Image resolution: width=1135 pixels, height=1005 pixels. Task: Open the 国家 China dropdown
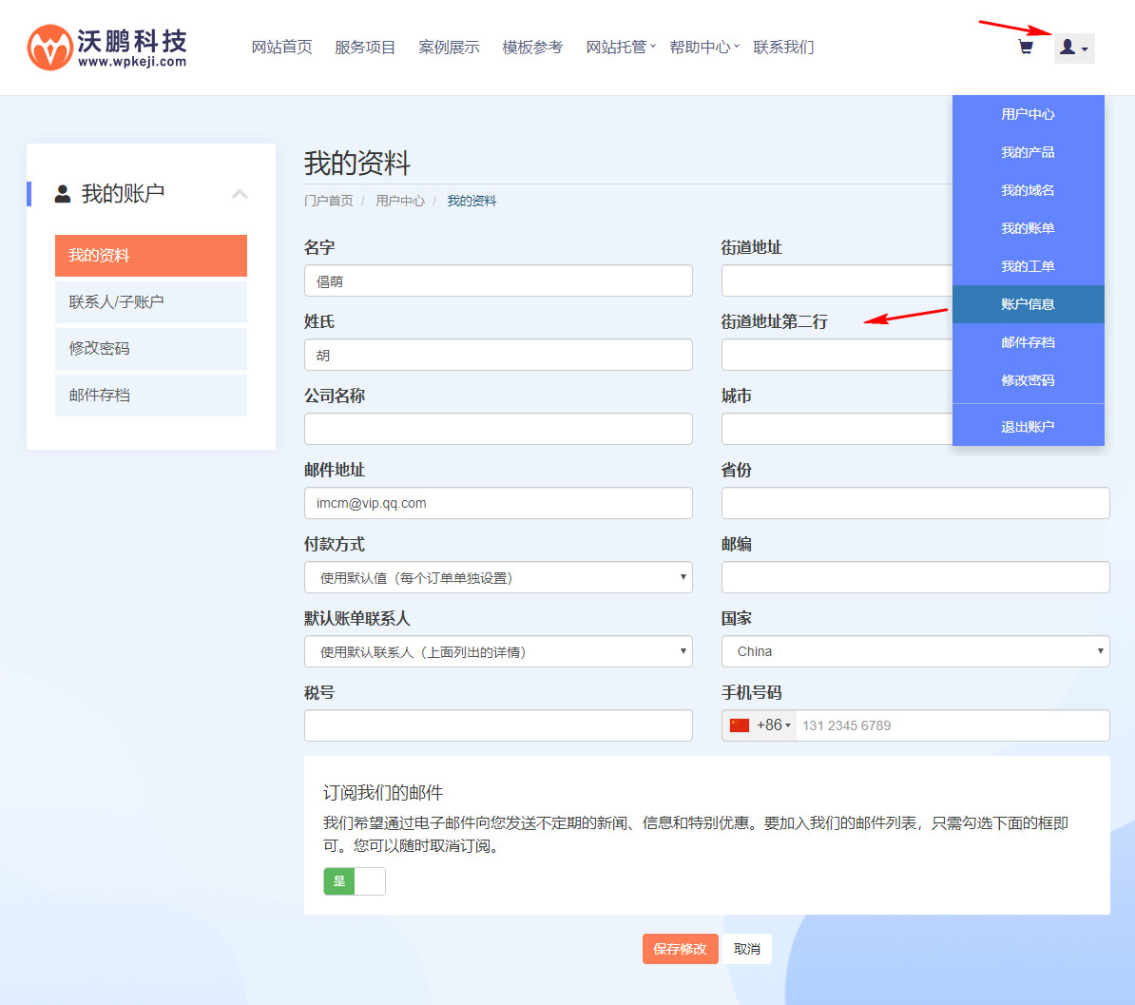(915, 651)
